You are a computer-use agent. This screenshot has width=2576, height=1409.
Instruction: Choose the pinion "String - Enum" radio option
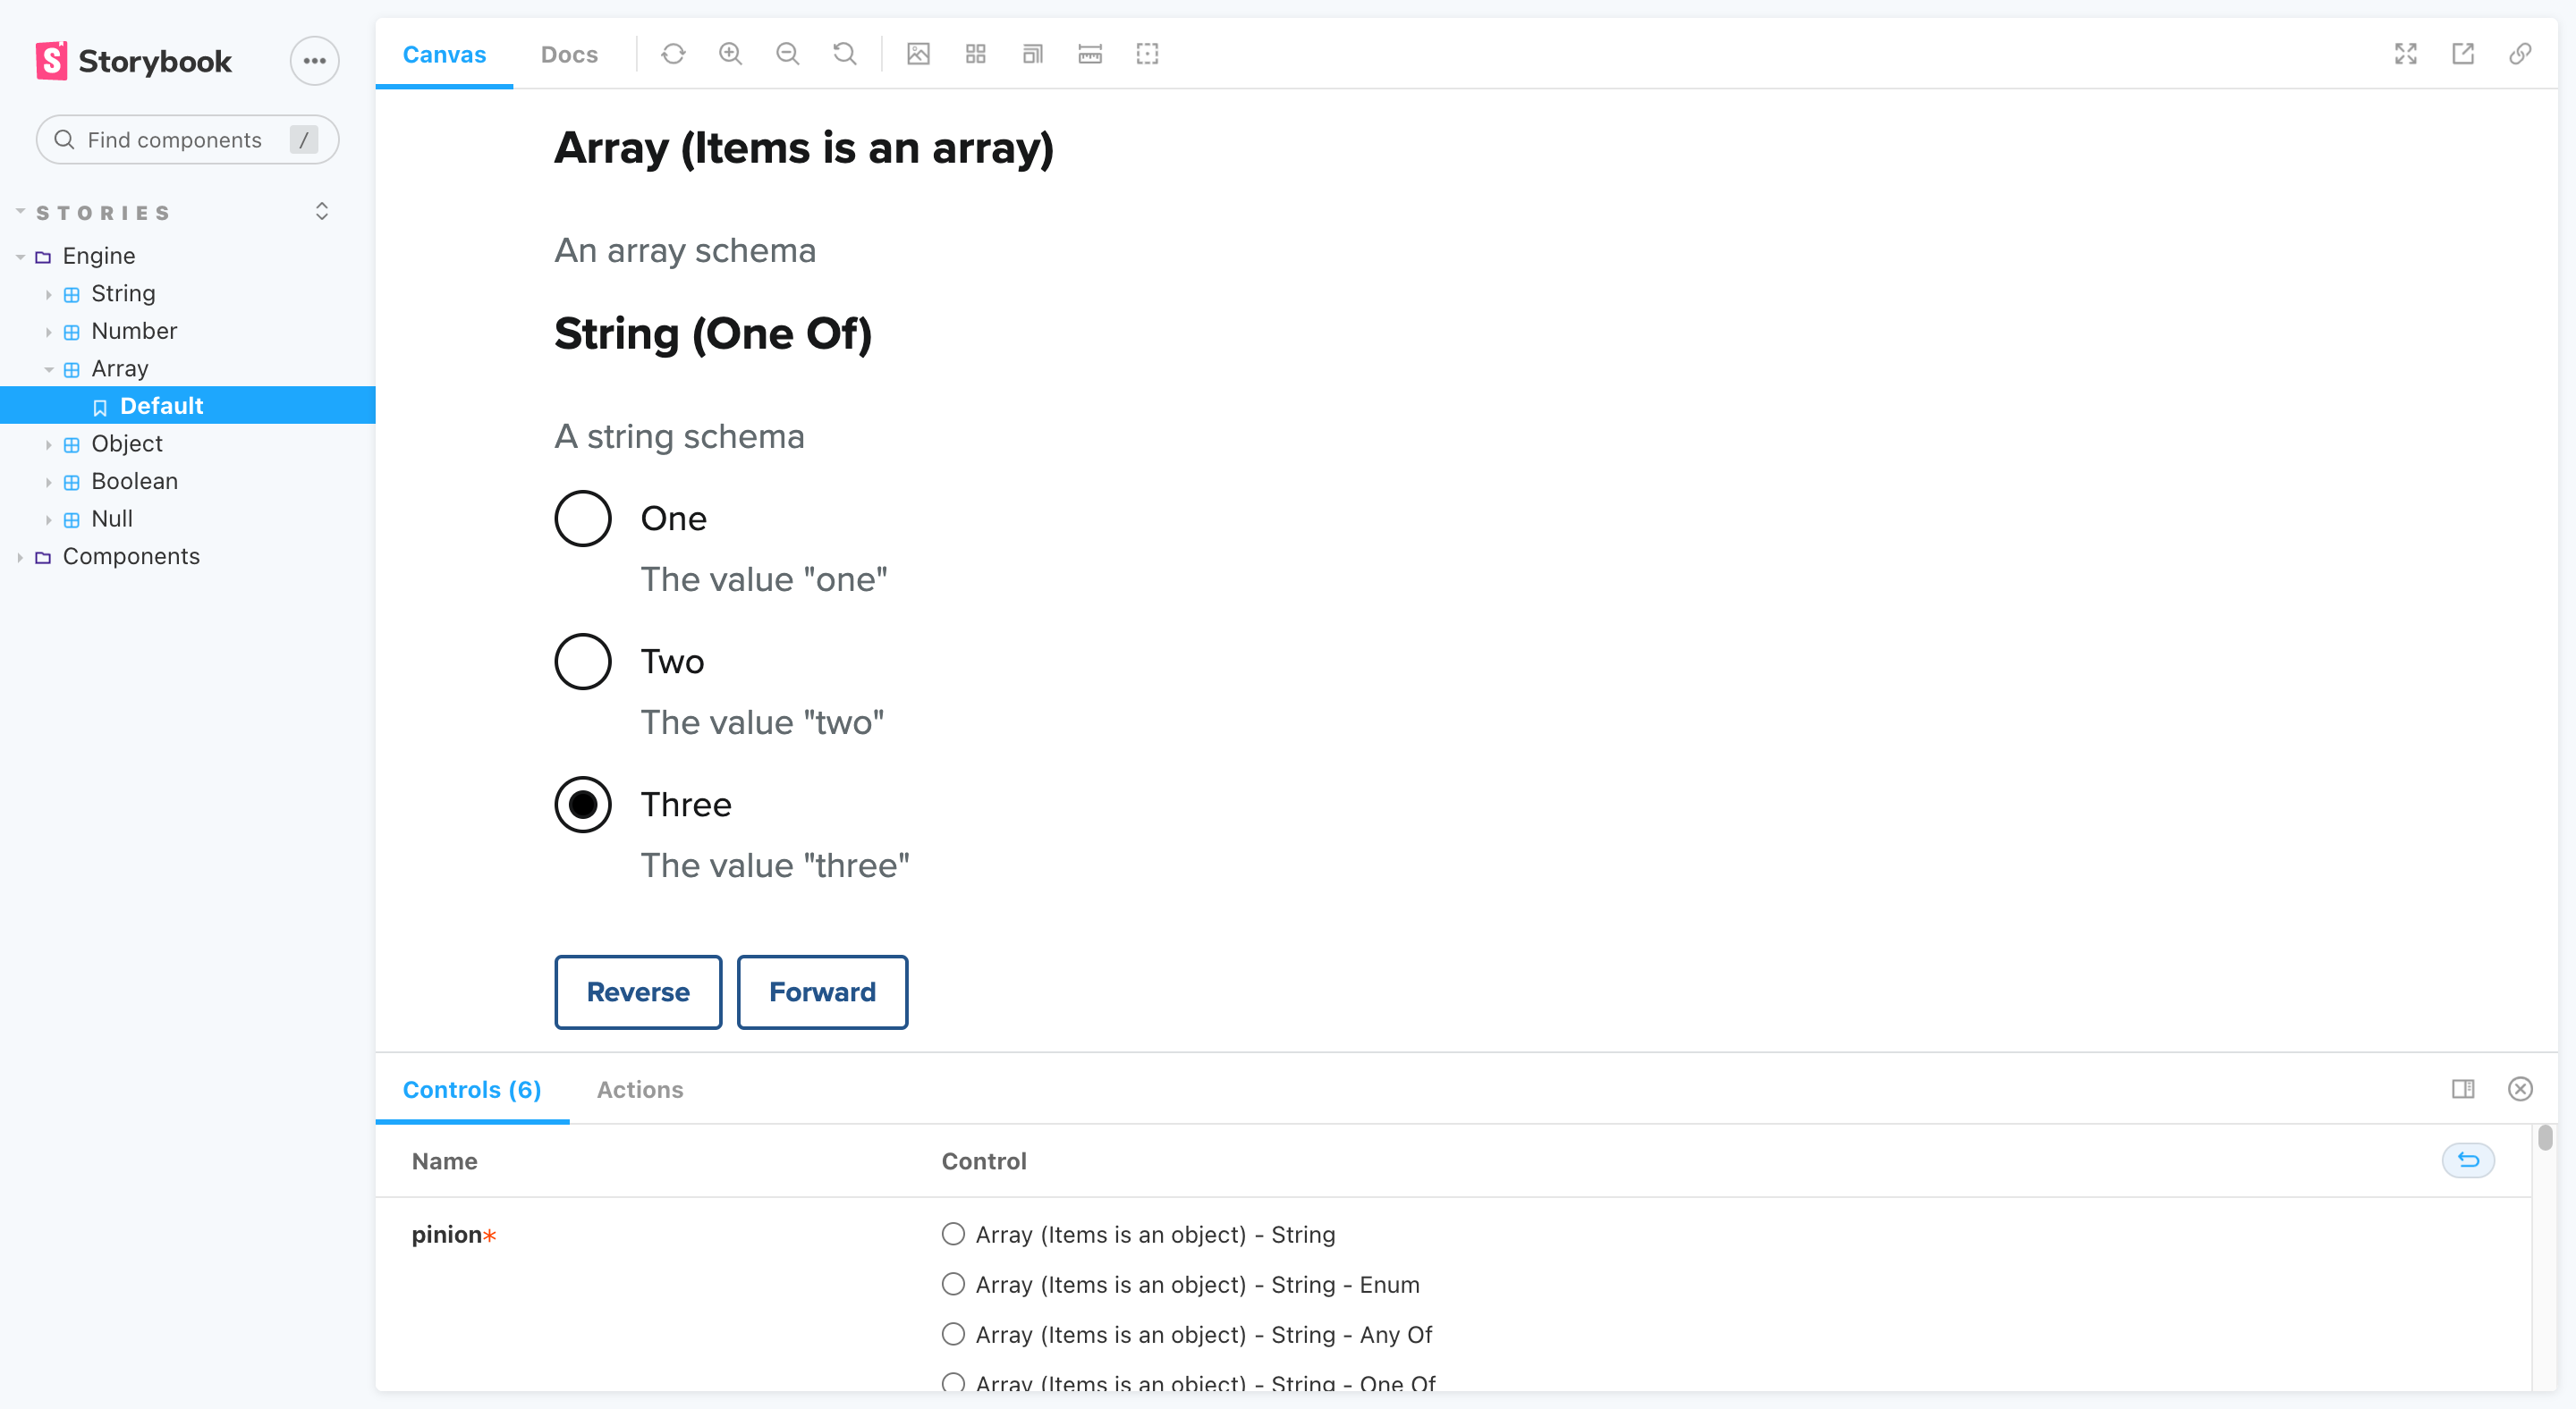click(953, 1284)
